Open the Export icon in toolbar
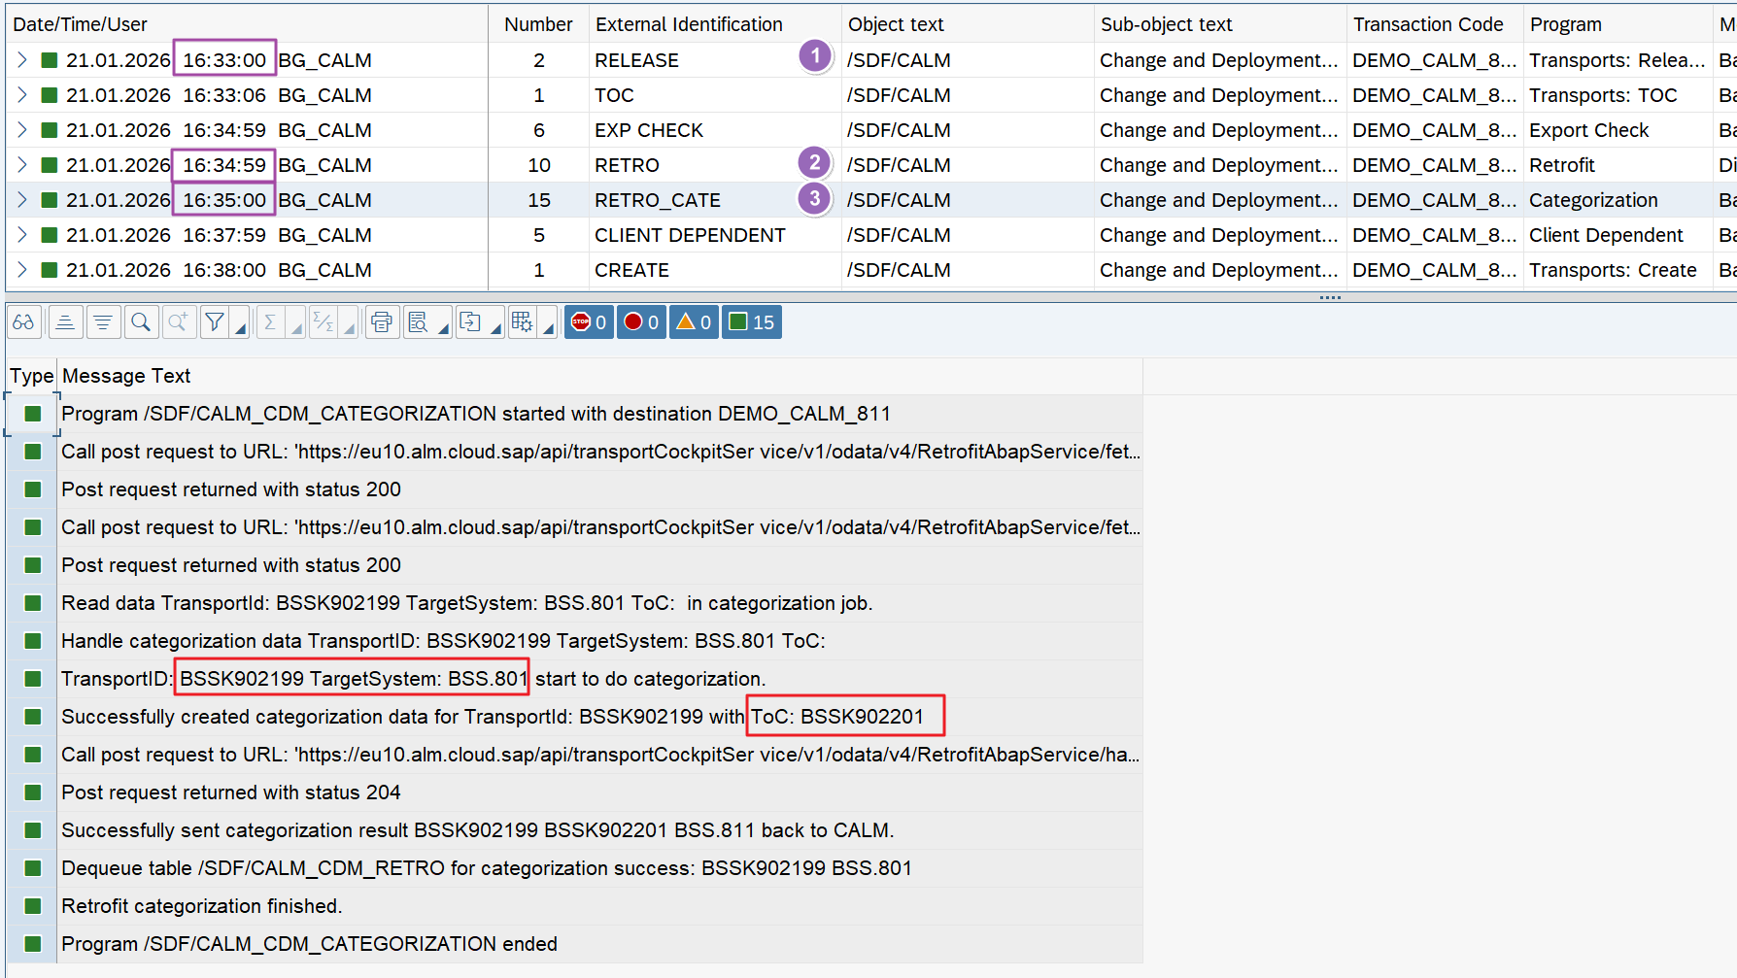The height and width of the screenshot is (978, 1737). pyautogui.click(x=470, y=322)
